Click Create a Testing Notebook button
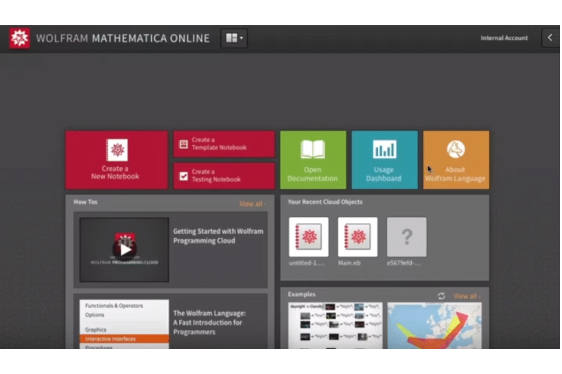This screenshot has width=562, height=374. click(224, 176)
